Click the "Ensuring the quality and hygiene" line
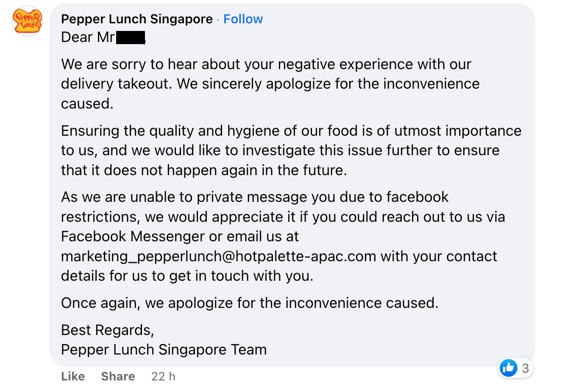Image resolution: width=573 pixels, height=391 pixels. tap(291, 131)
